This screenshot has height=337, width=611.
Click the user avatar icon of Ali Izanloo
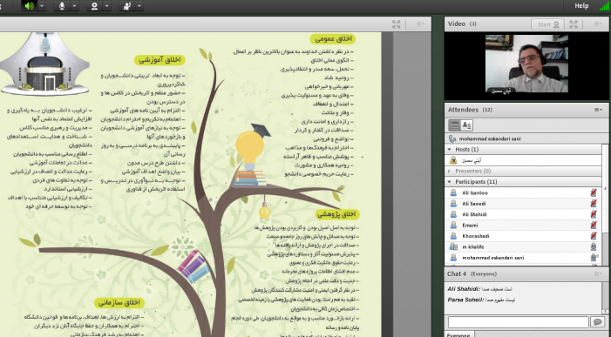pos(453,192)
